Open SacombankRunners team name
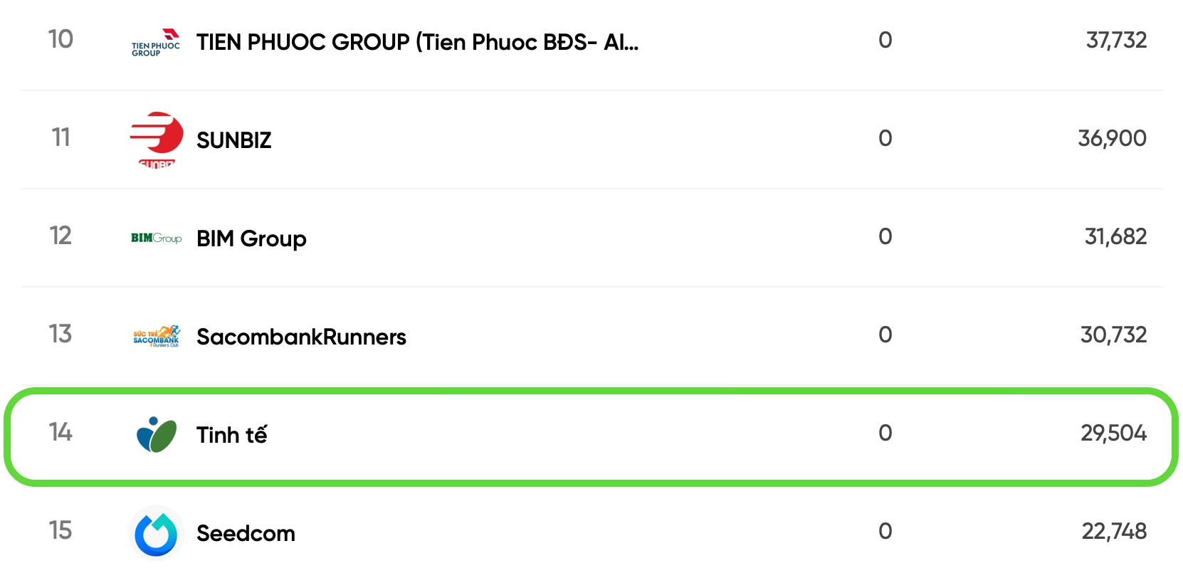1183x578 pixels. coord(301,337)
